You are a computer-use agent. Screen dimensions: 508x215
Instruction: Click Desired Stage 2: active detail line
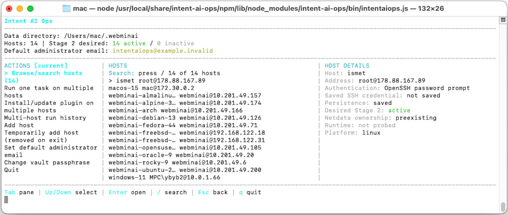367,110
